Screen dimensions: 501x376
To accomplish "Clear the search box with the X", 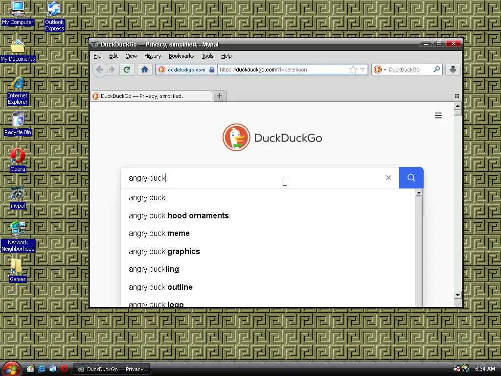I will click(x=388, y=178).
